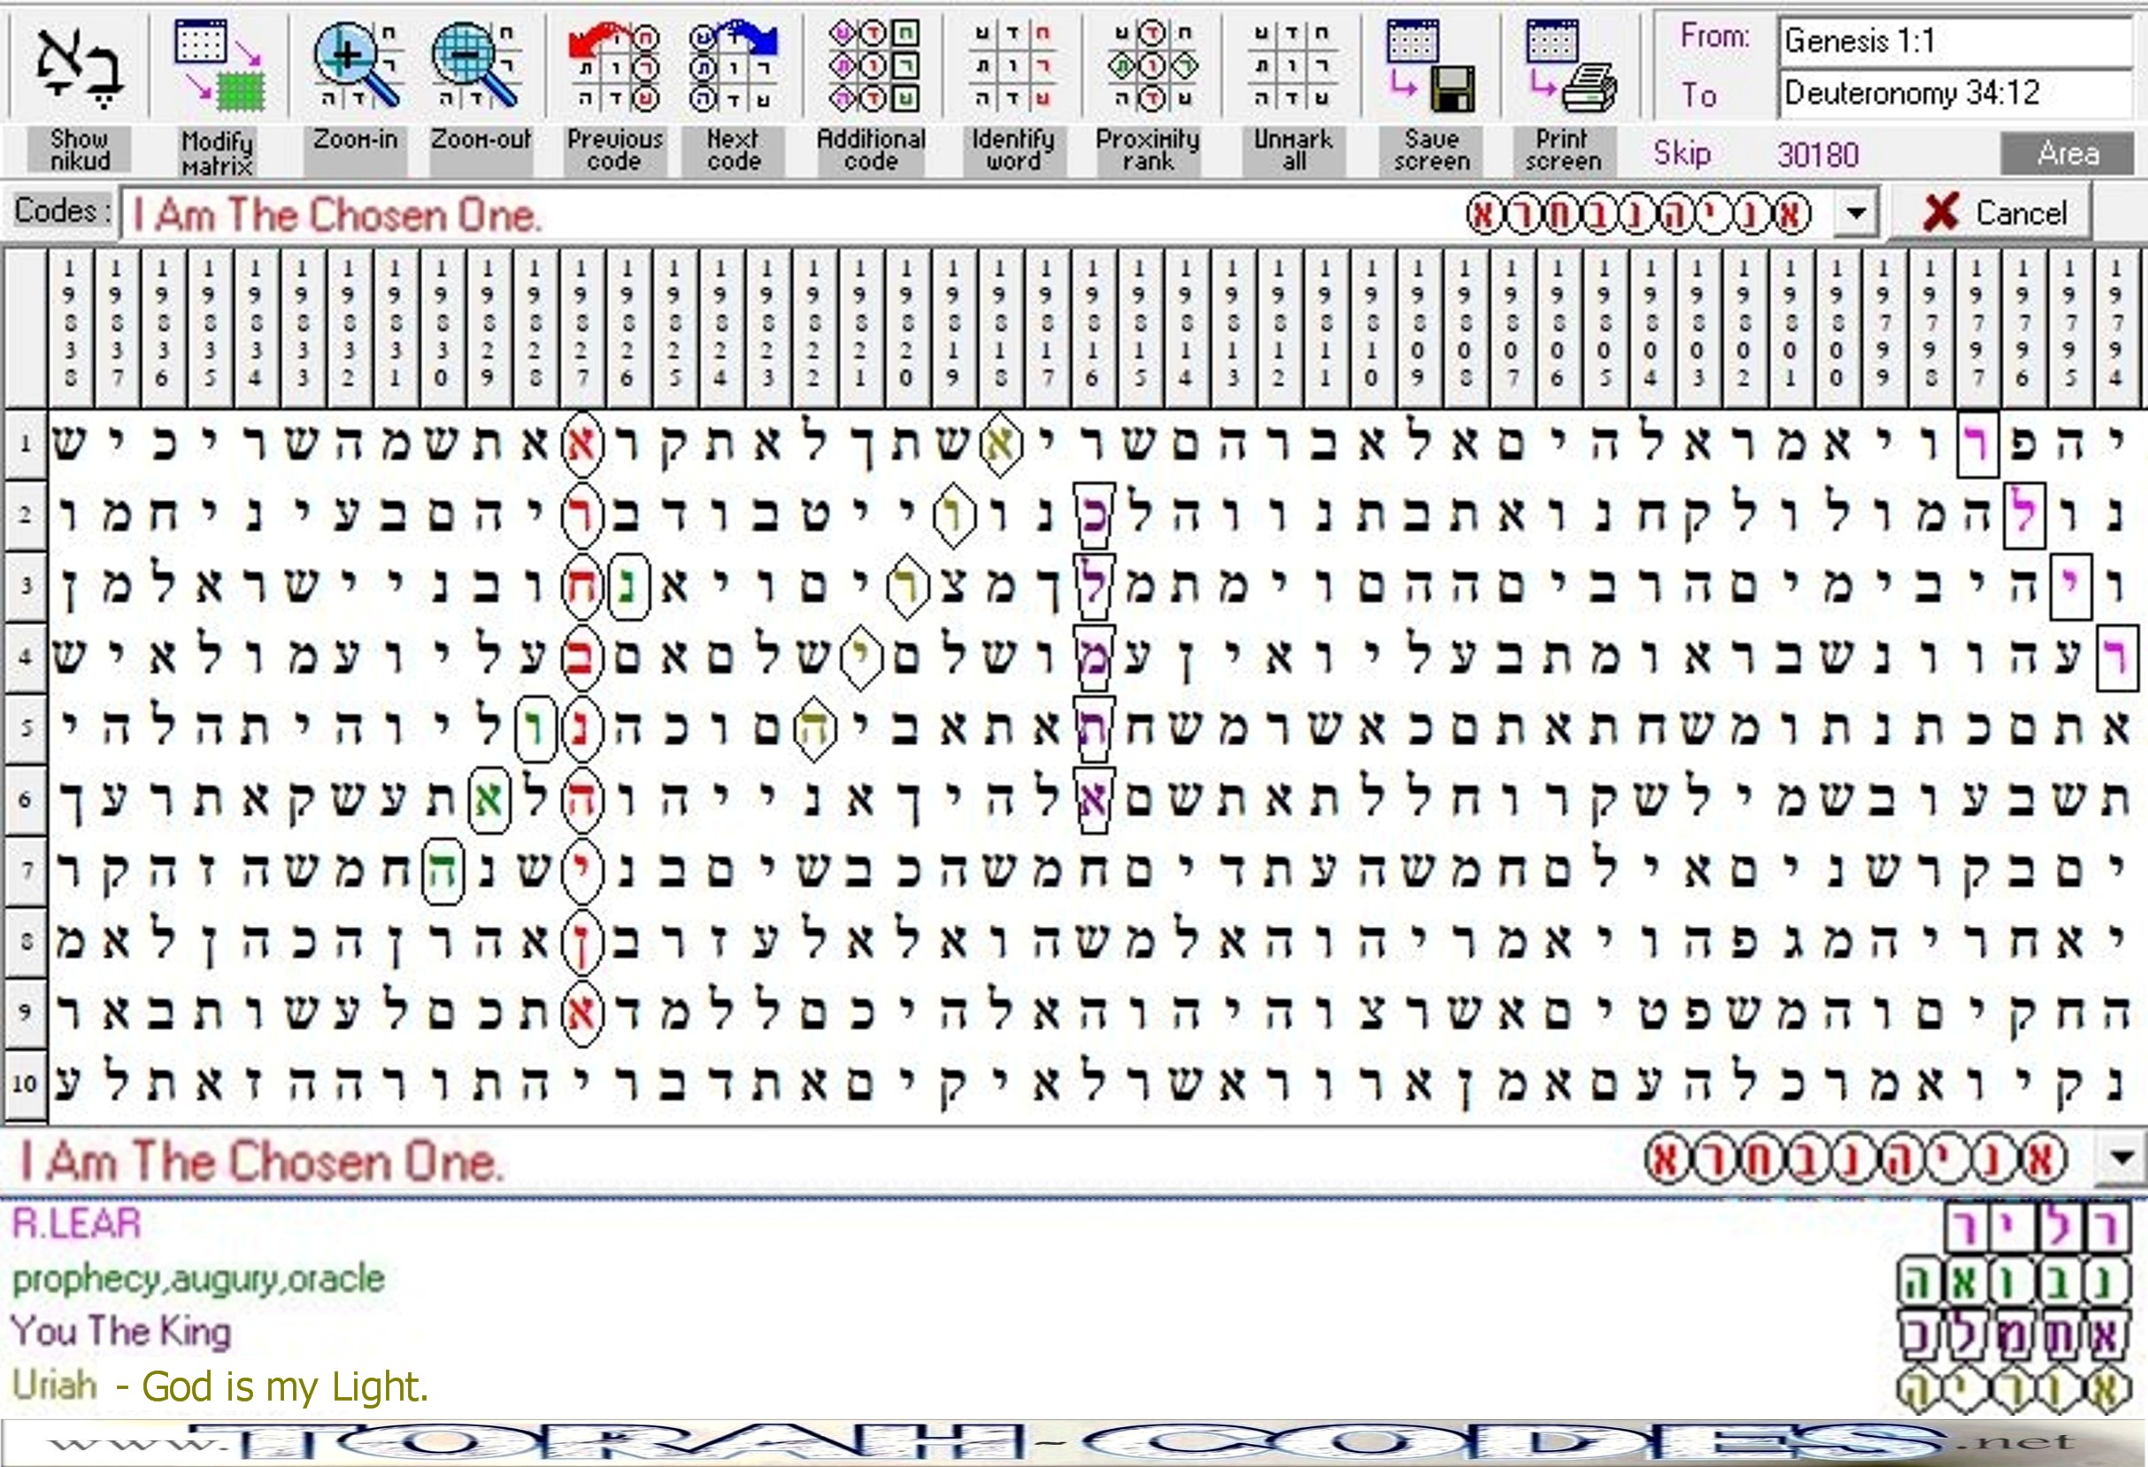Click the green Hebrew letters for prophecy
This screenshot has height=1467, width=2148.
2015,1282
